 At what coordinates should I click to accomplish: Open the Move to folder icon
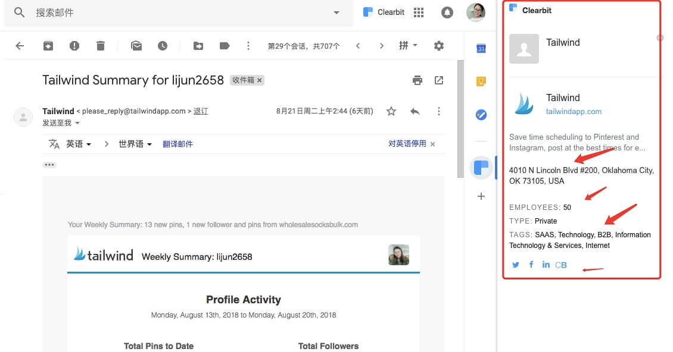coord(198,46)
